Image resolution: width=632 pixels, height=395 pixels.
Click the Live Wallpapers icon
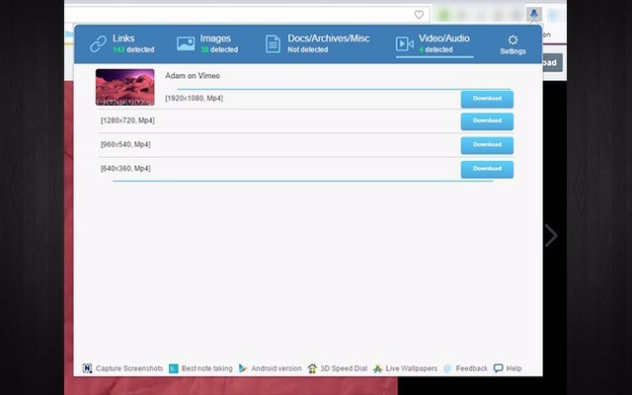tap(377, 368)
